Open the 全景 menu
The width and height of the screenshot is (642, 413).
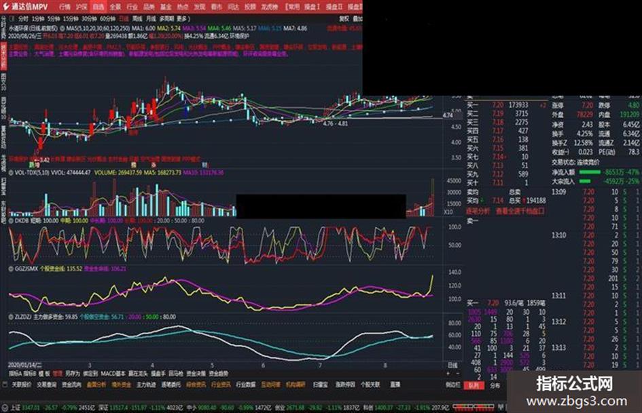click(115, 7)
